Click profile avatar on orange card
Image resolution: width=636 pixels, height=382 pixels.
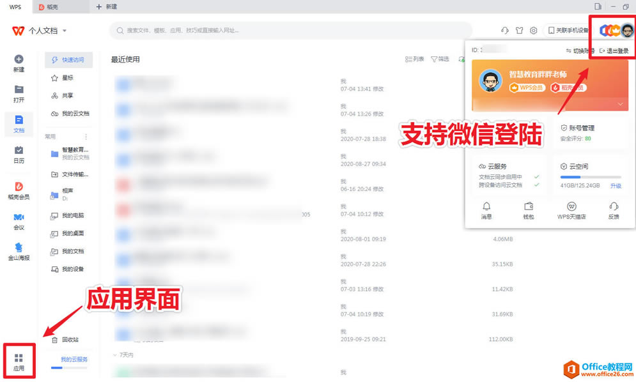(x=490, y=80)
